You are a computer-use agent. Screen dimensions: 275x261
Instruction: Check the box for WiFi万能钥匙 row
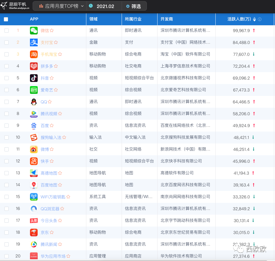tap(7, 197)
